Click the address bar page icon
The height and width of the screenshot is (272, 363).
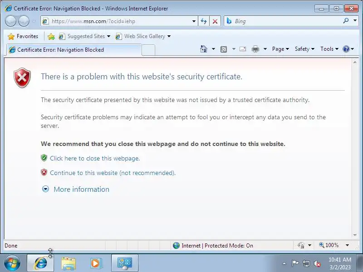pyautogui.click(x=45, y=21)
